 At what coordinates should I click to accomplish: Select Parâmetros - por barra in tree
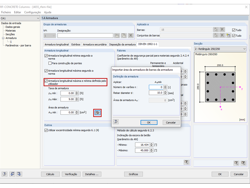[x=18, y=46]
